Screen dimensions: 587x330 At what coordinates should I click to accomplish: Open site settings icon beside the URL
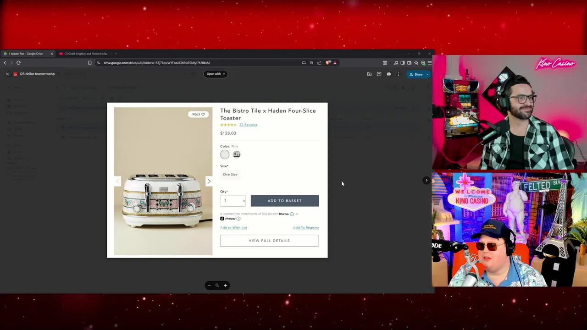[99, 63]
